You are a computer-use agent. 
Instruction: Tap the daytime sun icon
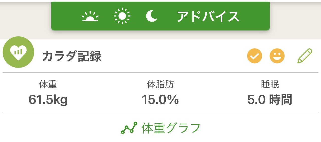click(x=122, y=16)
